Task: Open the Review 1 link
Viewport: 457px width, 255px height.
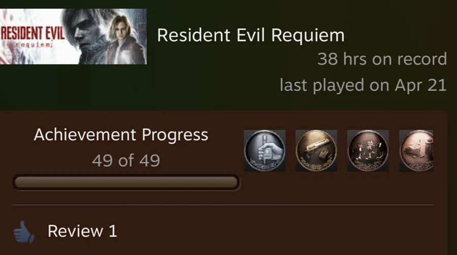Action: 82,231
